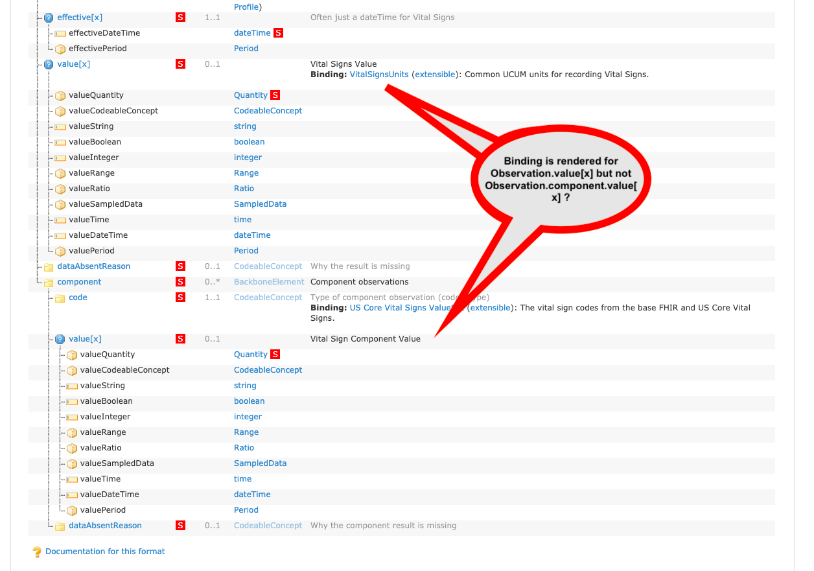814x571 pixels.
Task: Click 'Why the result is missing' text
Action: pos(360,266)
